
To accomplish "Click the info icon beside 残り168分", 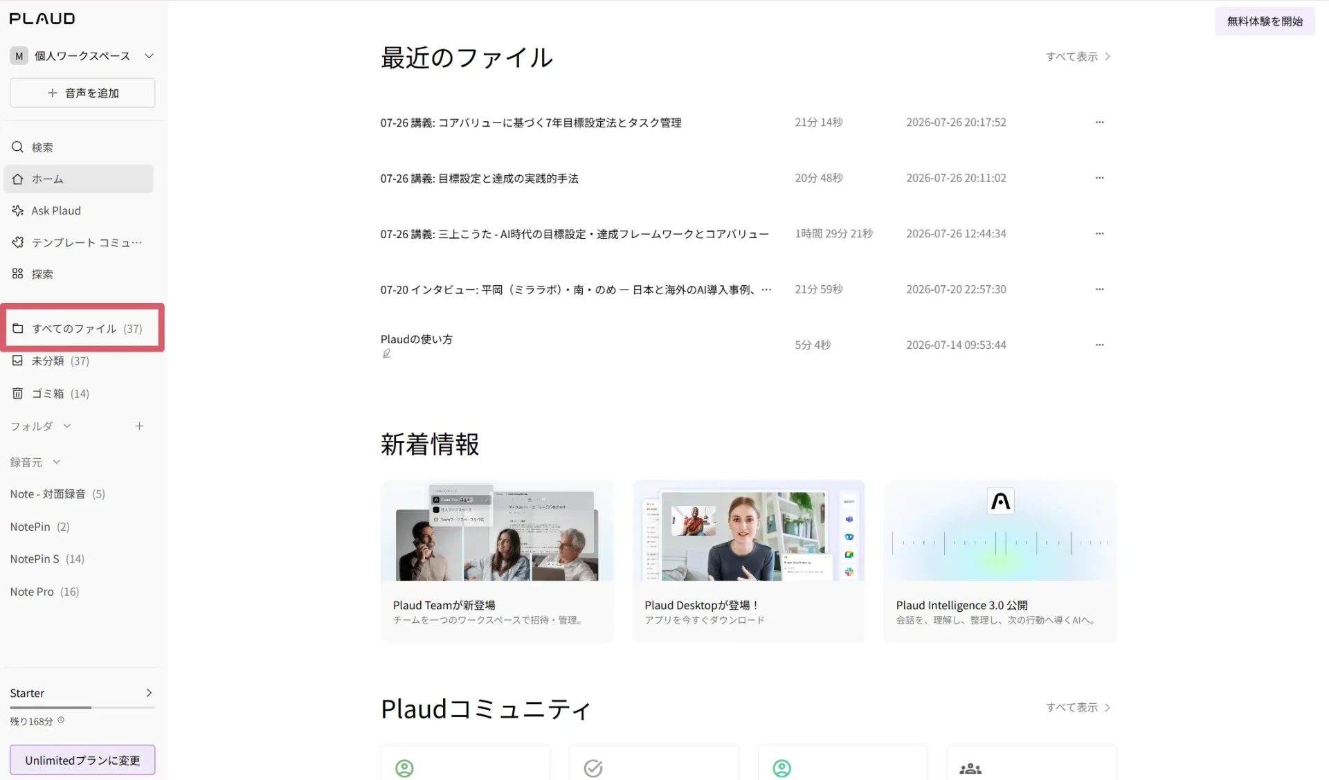I will pos(61,720).
